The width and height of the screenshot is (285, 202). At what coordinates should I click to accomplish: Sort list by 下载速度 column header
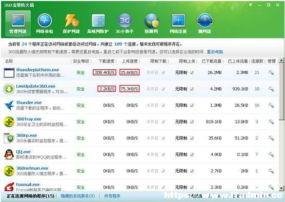point(106,62)
